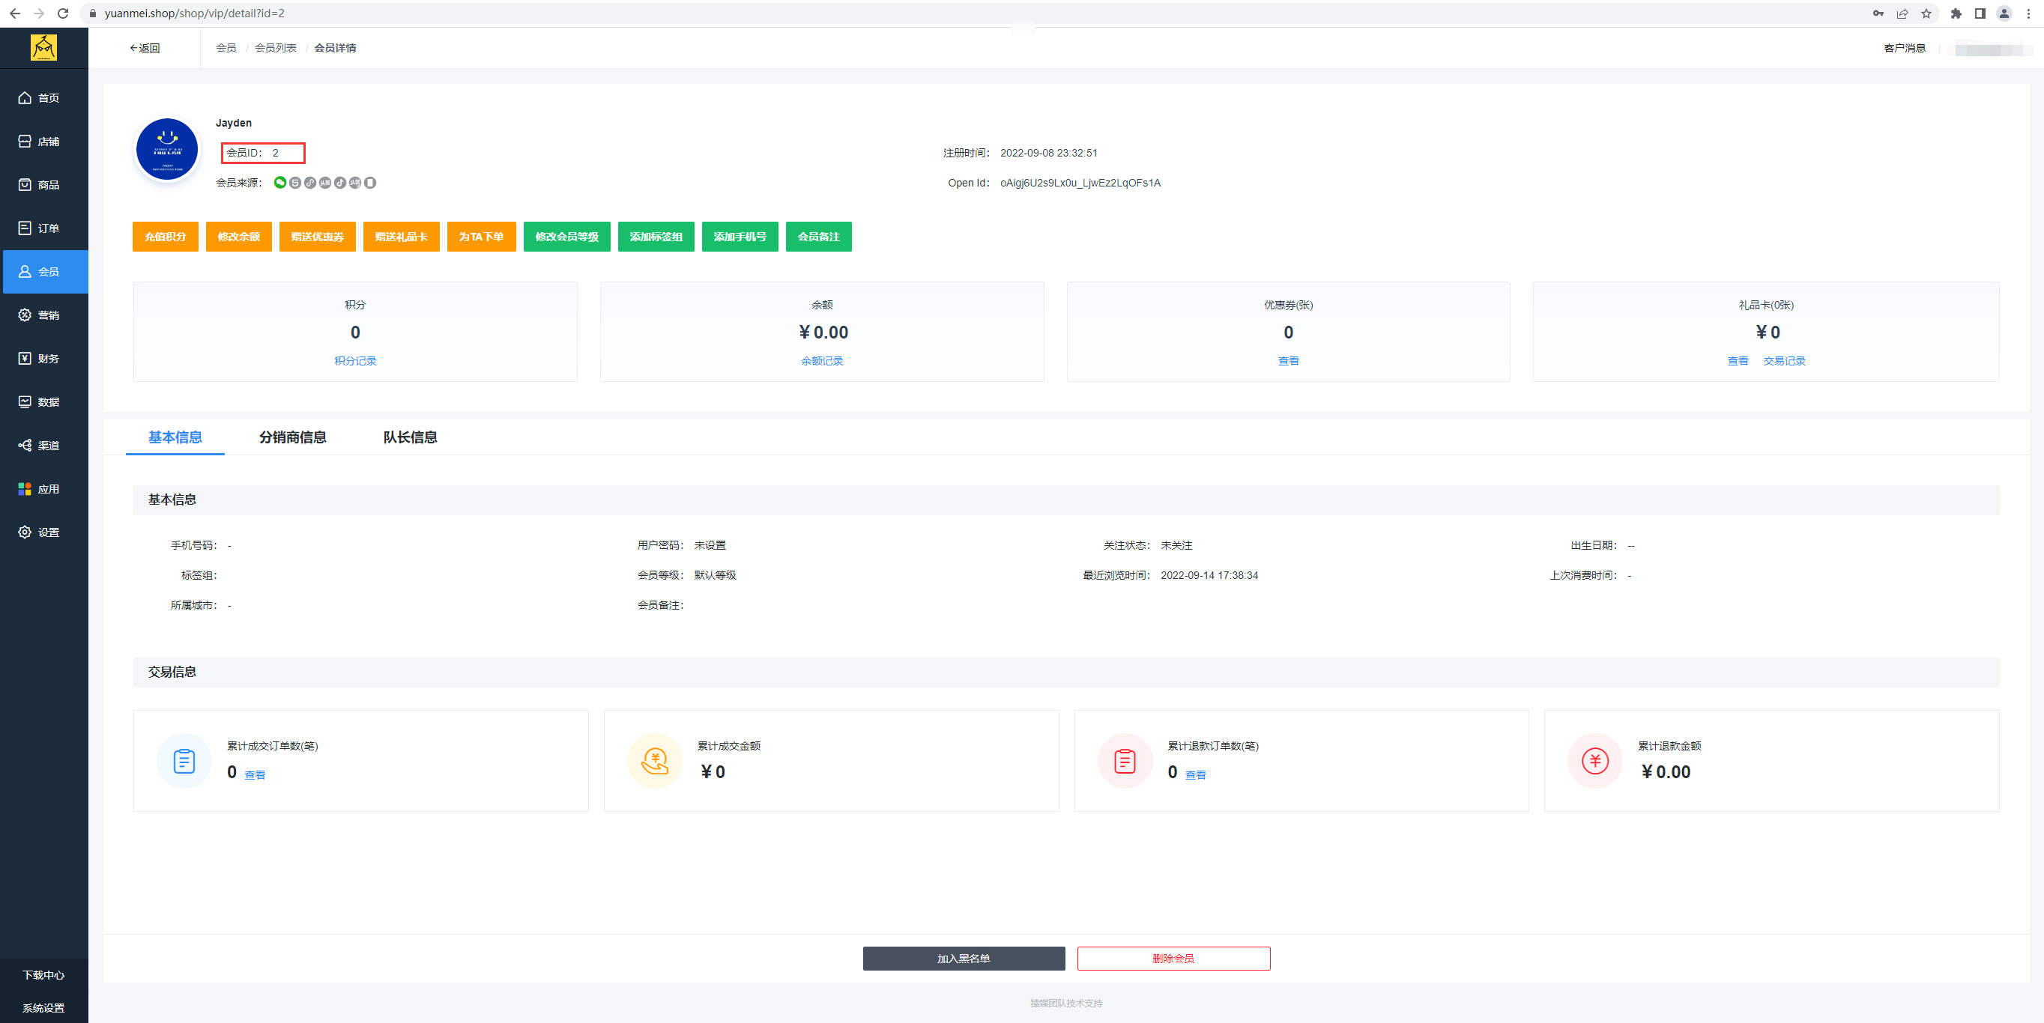
Task: Open the Products (商品) sidebar icon
Action: click(25, 185)
